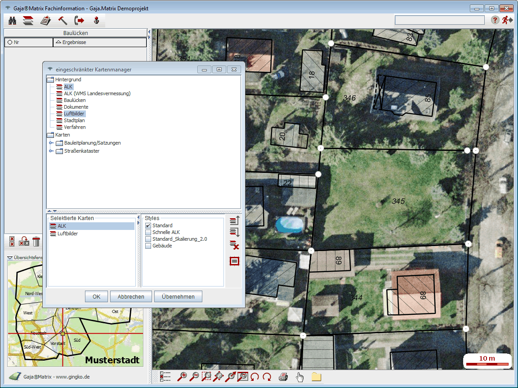Screen dimensions: 518x388
Task: Click the search field in top toolbar
Action: [x=439, y=20]
